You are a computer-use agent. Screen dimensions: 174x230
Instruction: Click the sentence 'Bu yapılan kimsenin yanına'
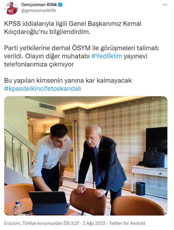click(x=68, y=81)
